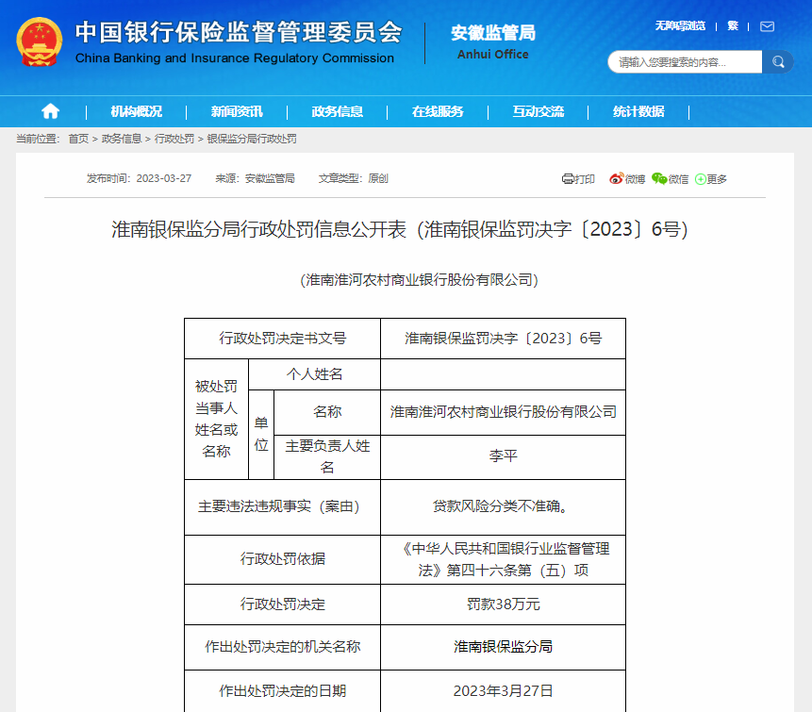Select cell 贷款风险分类不准确。

(x=503, y=507)
